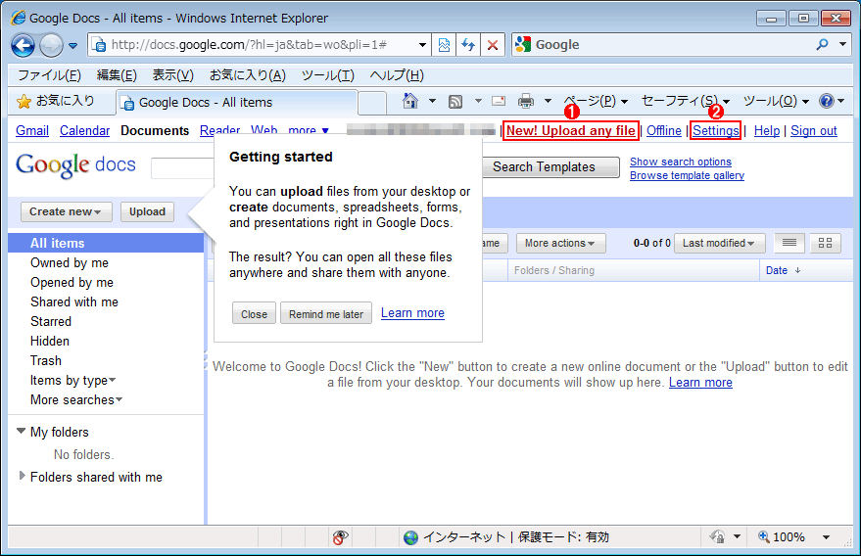Switch to list view icon
The height and width of the screenshot is (556, 861).
pos(789,243)
